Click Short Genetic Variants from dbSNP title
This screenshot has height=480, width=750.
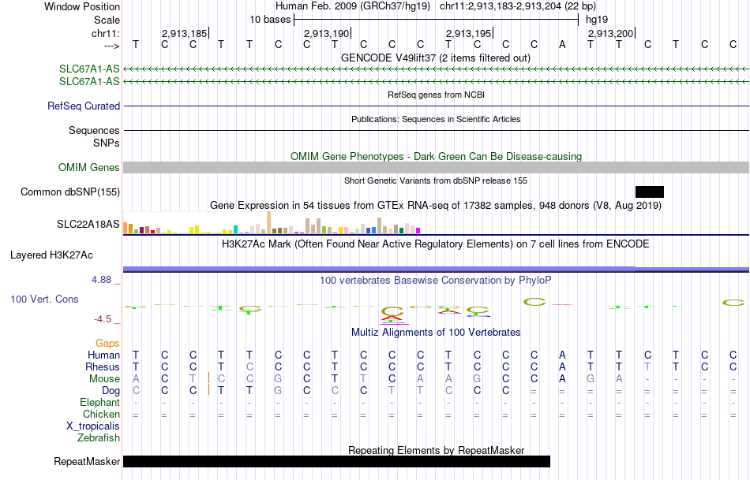pyautogui.click(x=436, y=180)
